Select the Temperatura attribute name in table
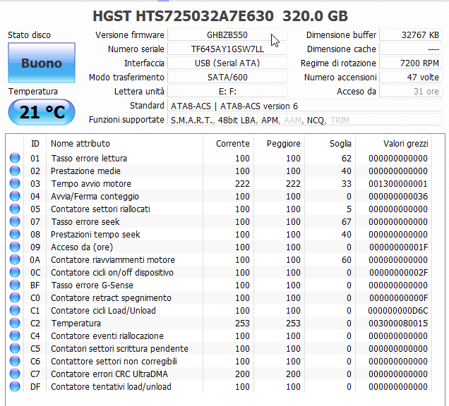Screen dimensions: 449x406 point(76,323)
